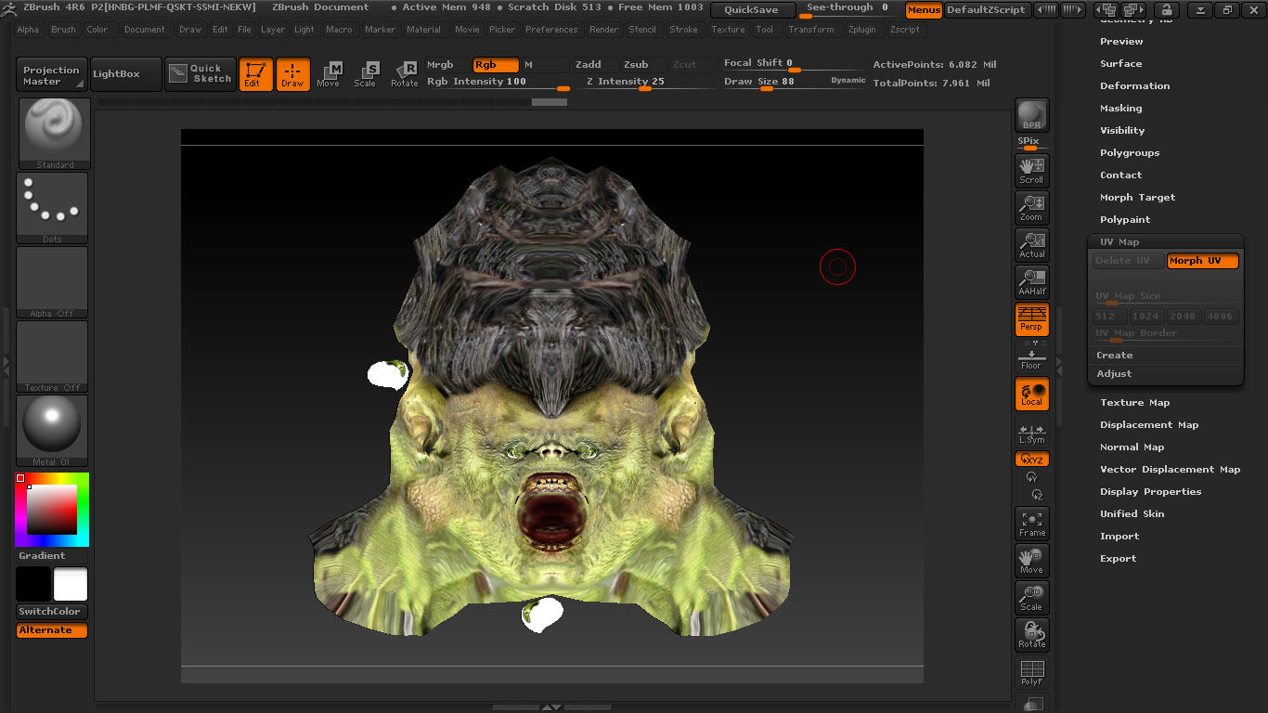Toggle the Rgb paint mode
This screenshot has height=713, width=1268.
point(497,65)
